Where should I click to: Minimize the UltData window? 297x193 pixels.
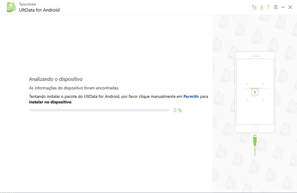tap(283, 7)
